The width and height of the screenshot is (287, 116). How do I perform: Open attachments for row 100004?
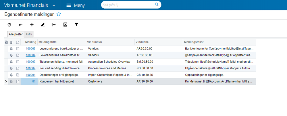[x=11, y=55]
